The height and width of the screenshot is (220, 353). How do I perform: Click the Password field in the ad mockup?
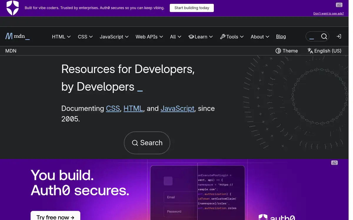tap(180, 211)
